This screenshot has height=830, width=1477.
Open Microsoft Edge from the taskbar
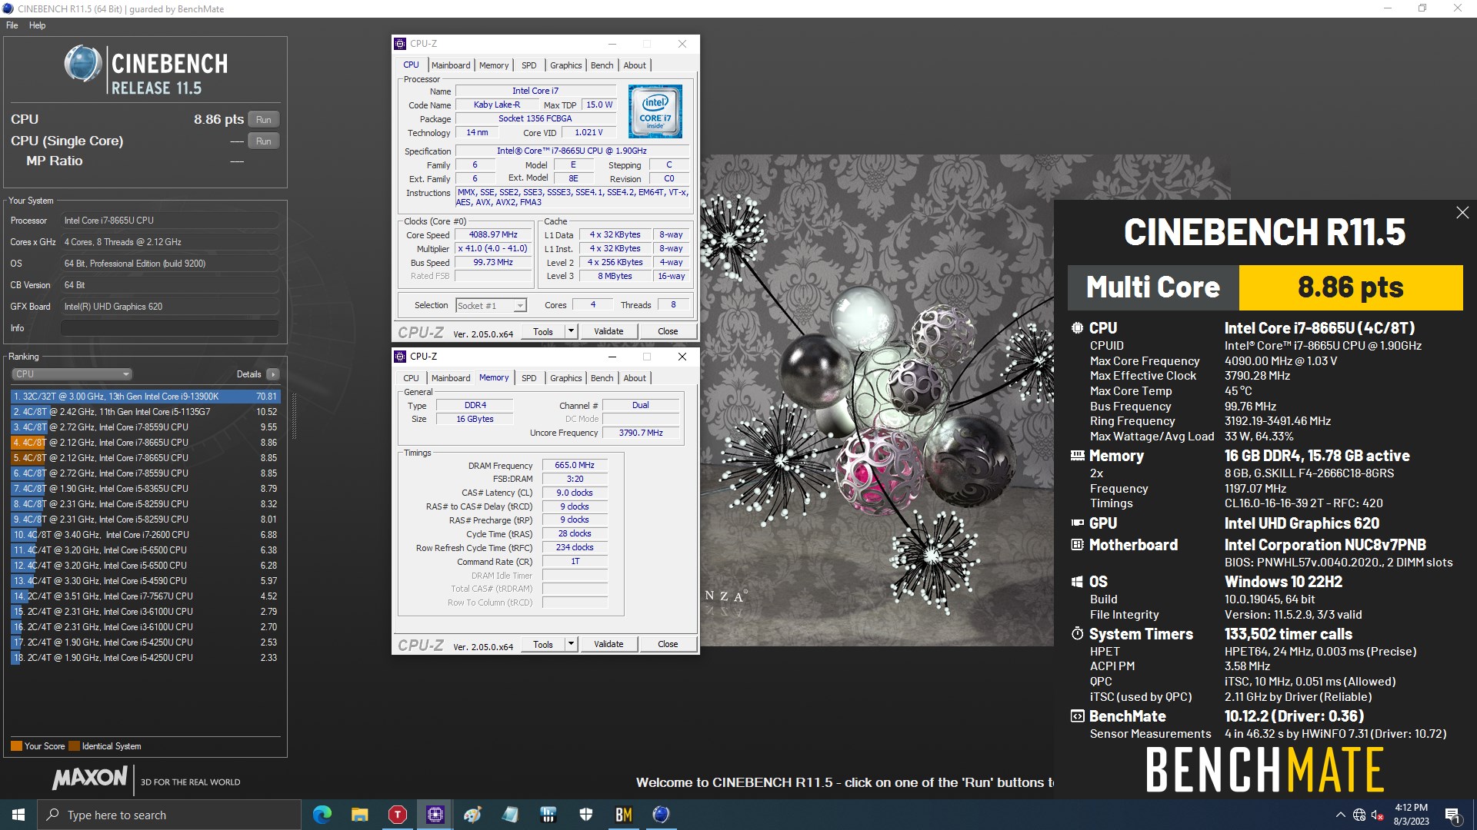click(322, 815)
